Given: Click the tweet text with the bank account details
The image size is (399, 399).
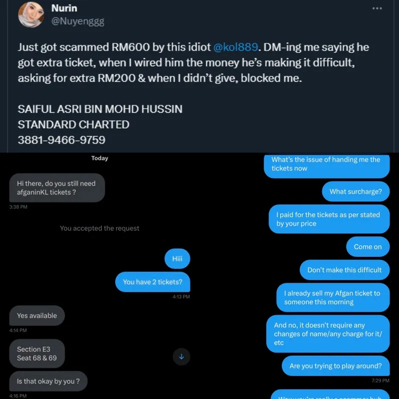Looking at the screenshot, I should (x=100, y=124).
